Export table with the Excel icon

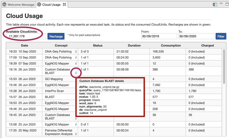(215, 4)
